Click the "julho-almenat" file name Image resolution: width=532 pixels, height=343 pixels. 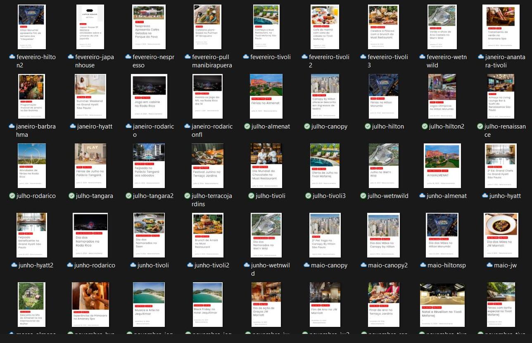pos(271,126)
